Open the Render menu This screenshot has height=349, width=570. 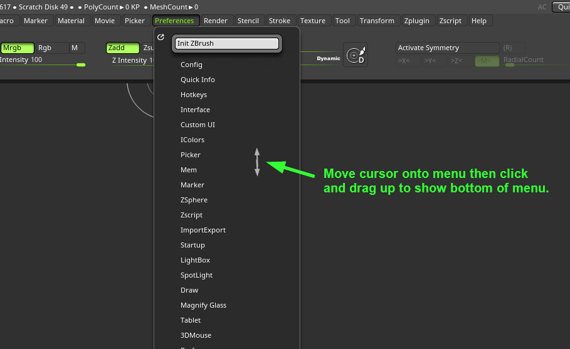(216, 21)
